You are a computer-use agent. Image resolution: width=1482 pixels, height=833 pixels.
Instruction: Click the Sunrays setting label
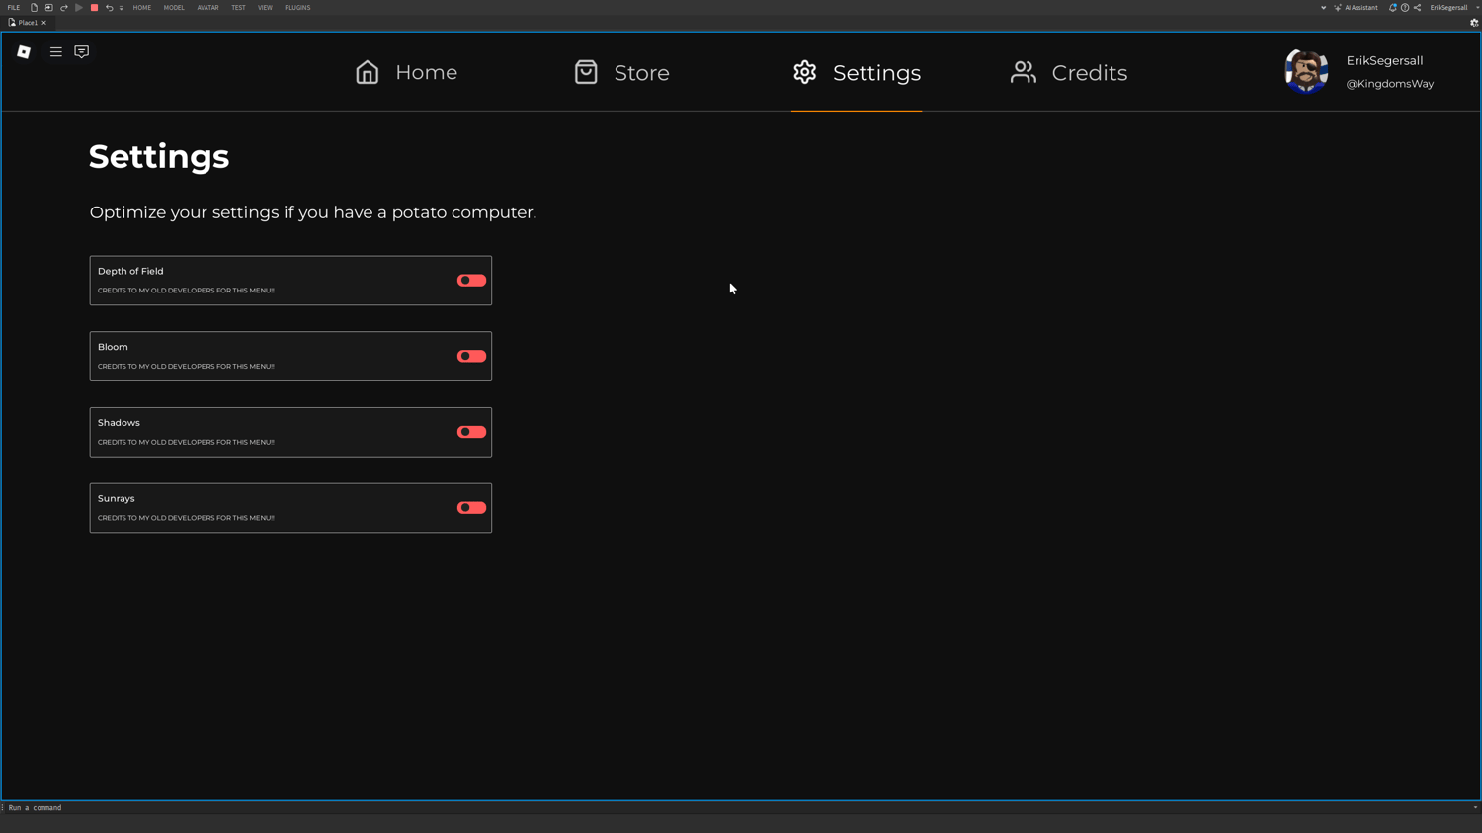coord(116,499)
